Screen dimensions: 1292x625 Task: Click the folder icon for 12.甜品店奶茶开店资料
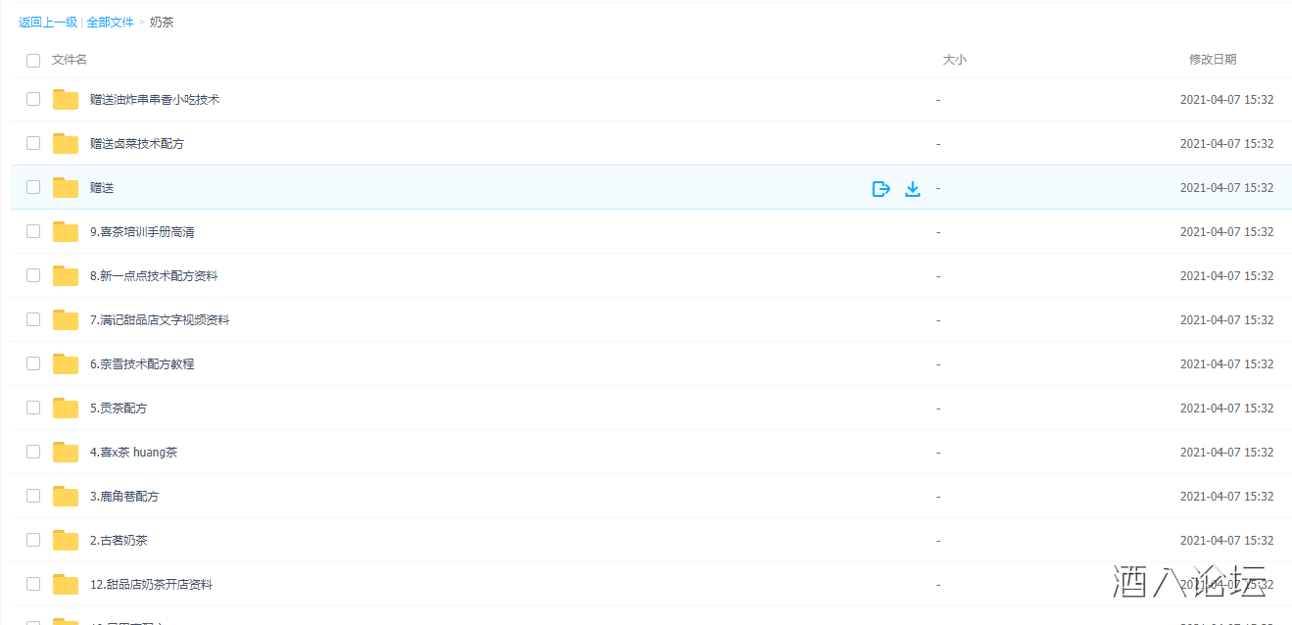66,584
